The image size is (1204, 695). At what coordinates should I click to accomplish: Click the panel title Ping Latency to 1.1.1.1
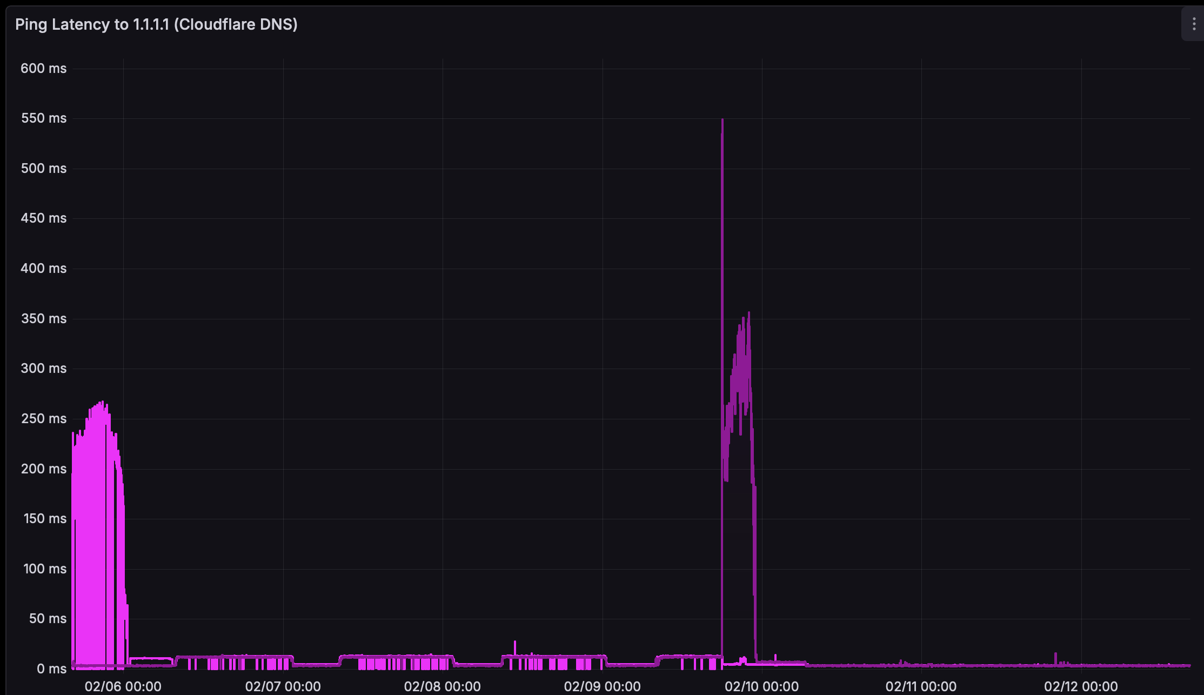[x=156, y=24]
